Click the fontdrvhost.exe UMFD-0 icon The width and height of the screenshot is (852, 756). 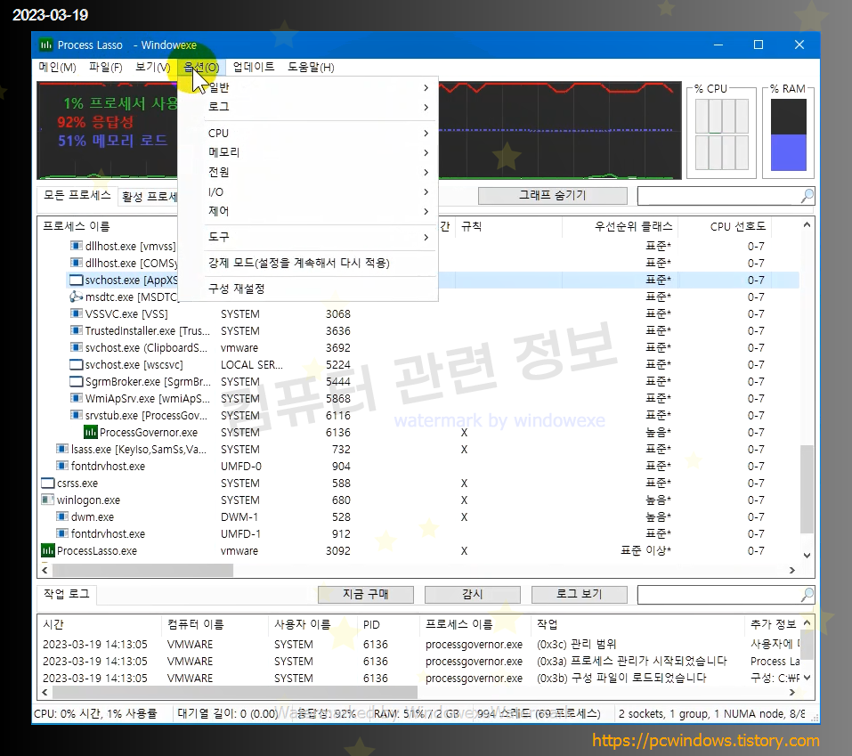(x=62, y=467)
